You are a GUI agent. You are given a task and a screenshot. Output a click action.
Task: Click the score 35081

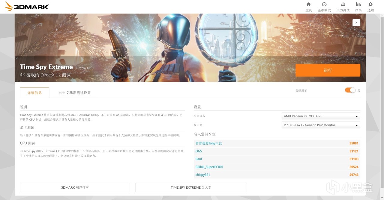click(x=354, y=143)
